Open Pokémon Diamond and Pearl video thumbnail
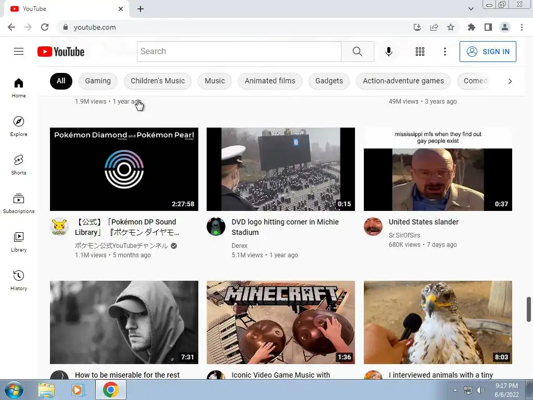 tap(124, 169)
